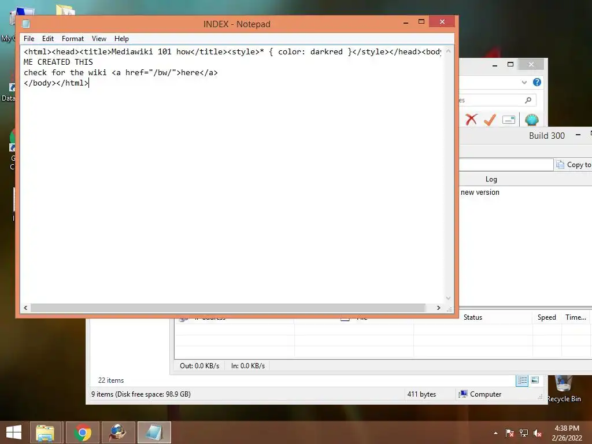Open the Help menu in Notepad
The width and height of the screenshot is (592, 444).
coord(121,39)
